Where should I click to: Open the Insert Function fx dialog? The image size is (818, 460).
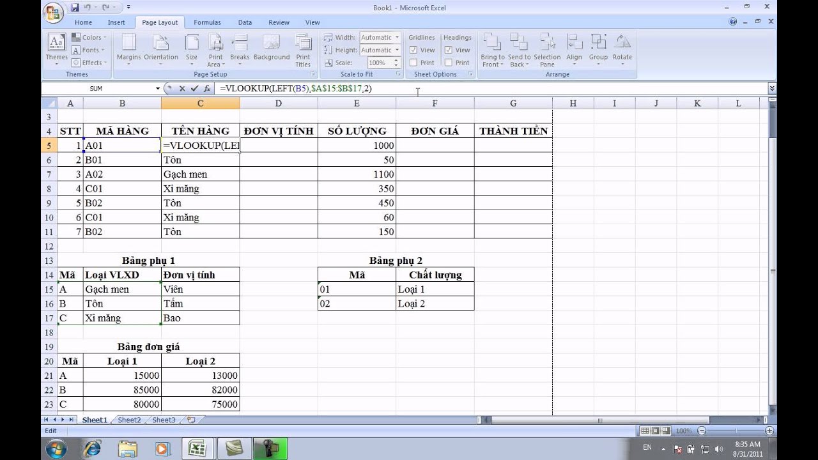coord(207,88)
